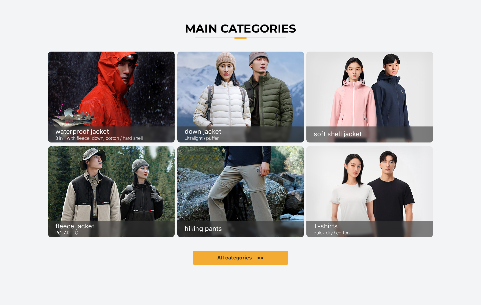Click the waterproof jacket title text
The image size is (481, 305).
82,132
